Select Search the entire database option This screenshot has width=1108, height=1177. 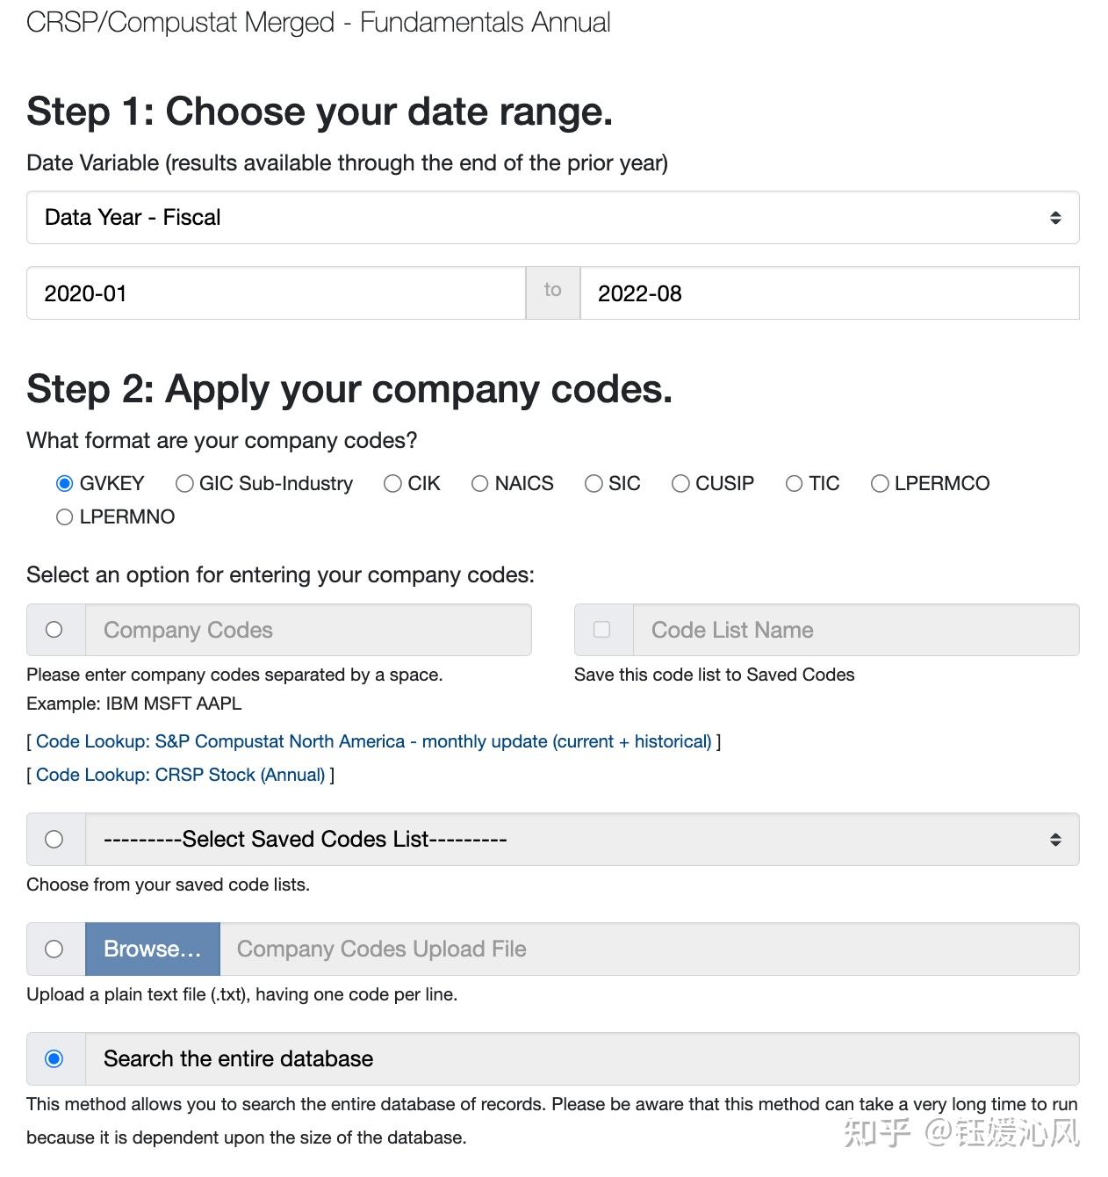coord(54,1058)
